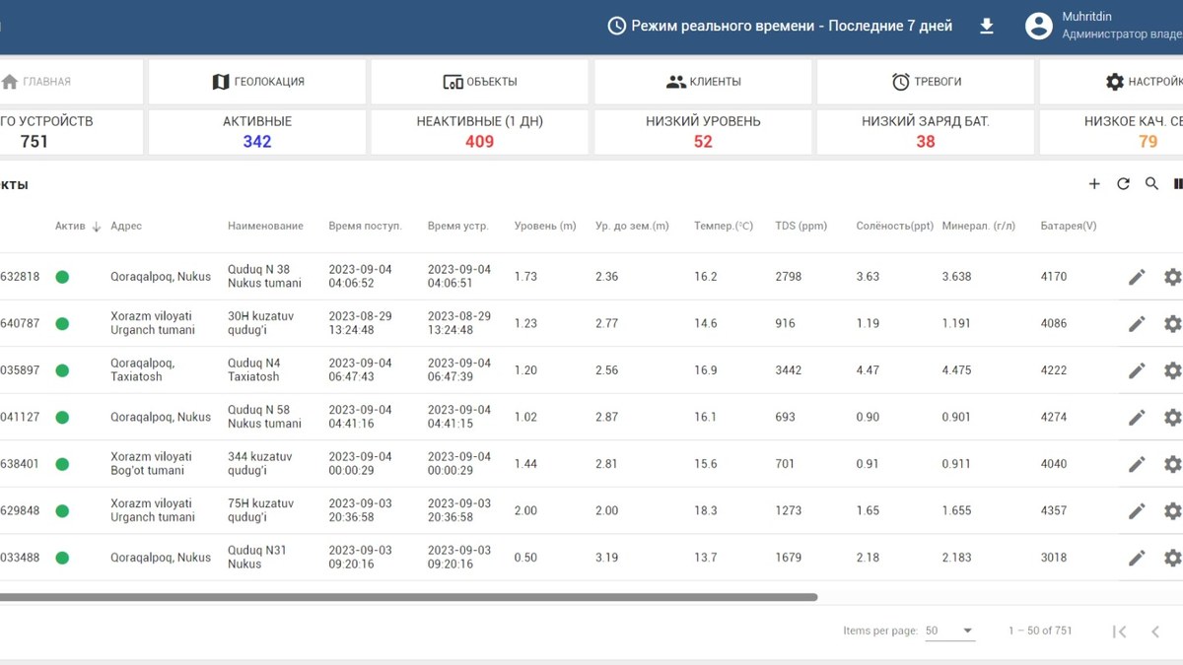Open settings gear for 344 kuzatuv row
Image resolution: width=1183 pixels, height=665 pixels.
pos(1172,464)
